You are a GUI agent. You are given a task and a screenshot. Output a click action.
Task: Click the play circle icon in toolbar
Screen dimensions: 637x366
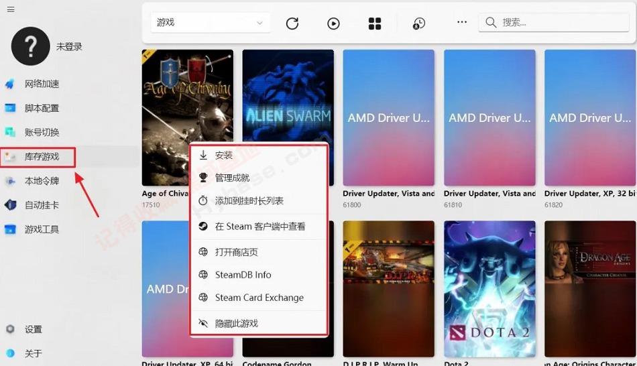333,23
